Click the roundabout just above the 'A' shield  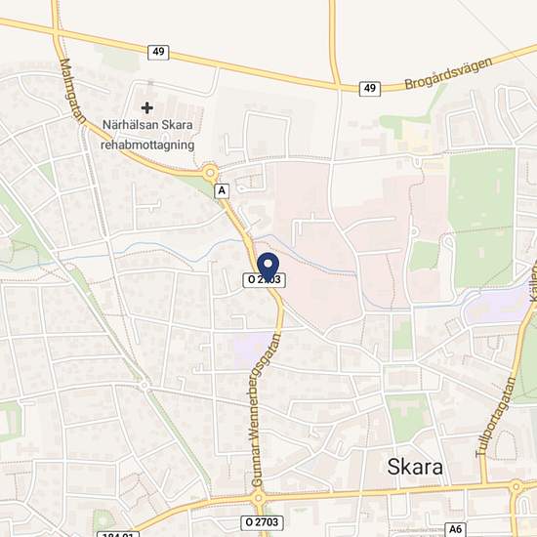[210, 173]
